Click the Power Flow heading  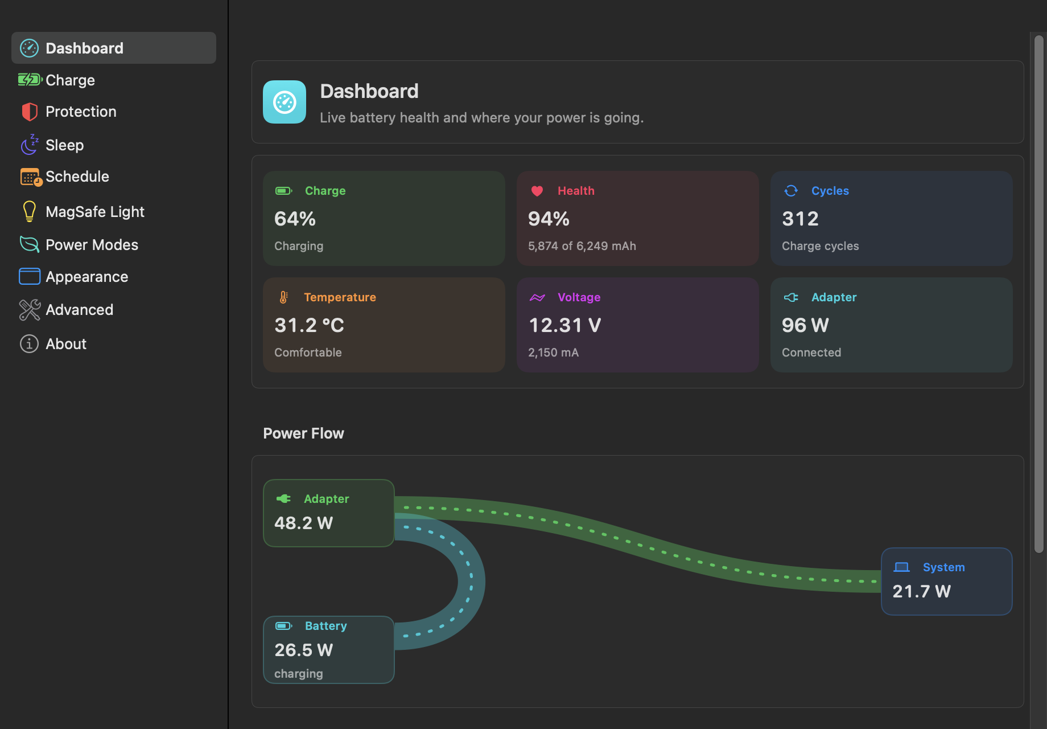pyautogui.click(x=303, y=433)
